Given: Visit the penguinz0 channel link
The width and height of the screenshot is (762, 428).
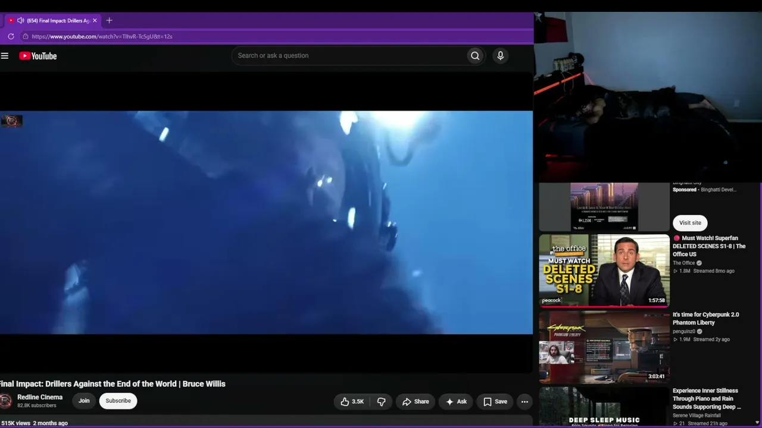Looking at the screenshot, I should [684, 332].
